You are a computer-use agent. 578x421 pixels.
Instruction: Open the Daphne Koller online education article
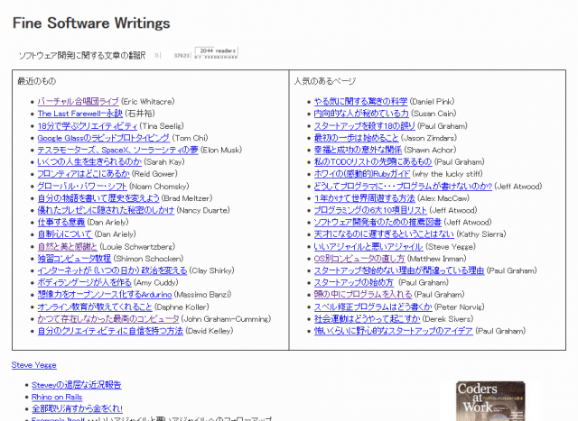(95, 307)
